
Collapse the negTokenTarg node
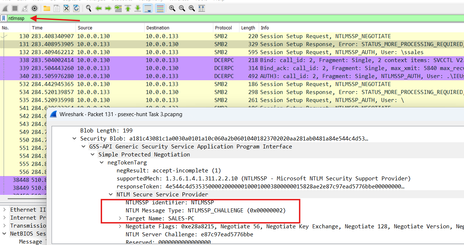tap(102, 163)
